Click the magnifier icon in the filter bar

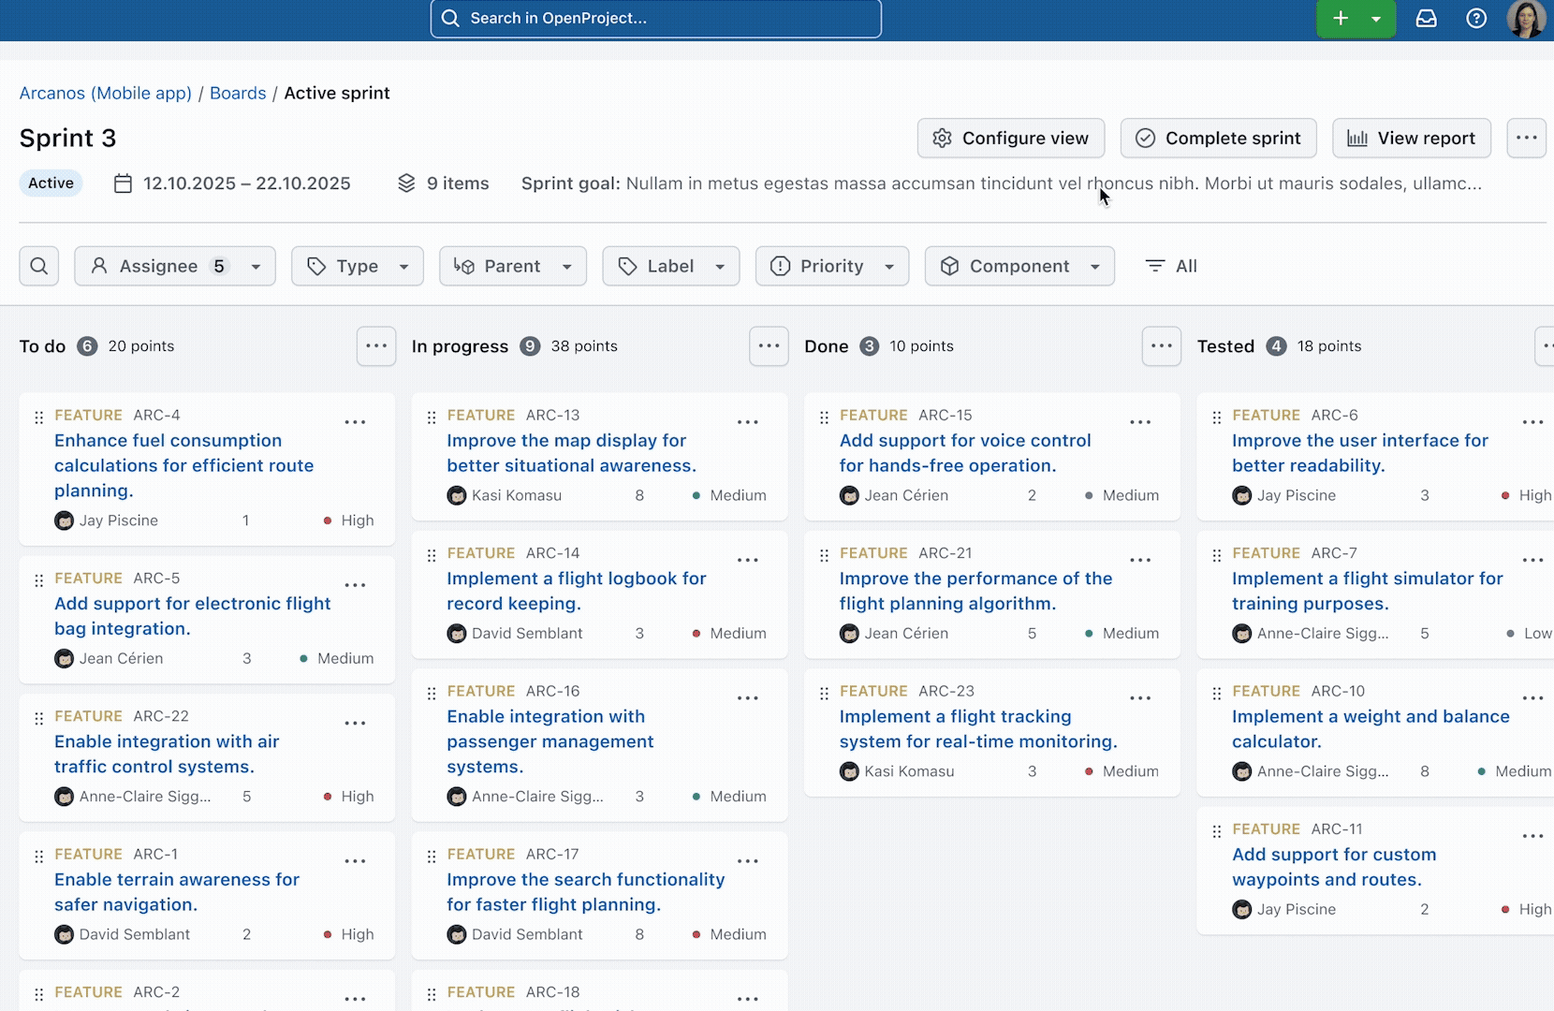39,266
